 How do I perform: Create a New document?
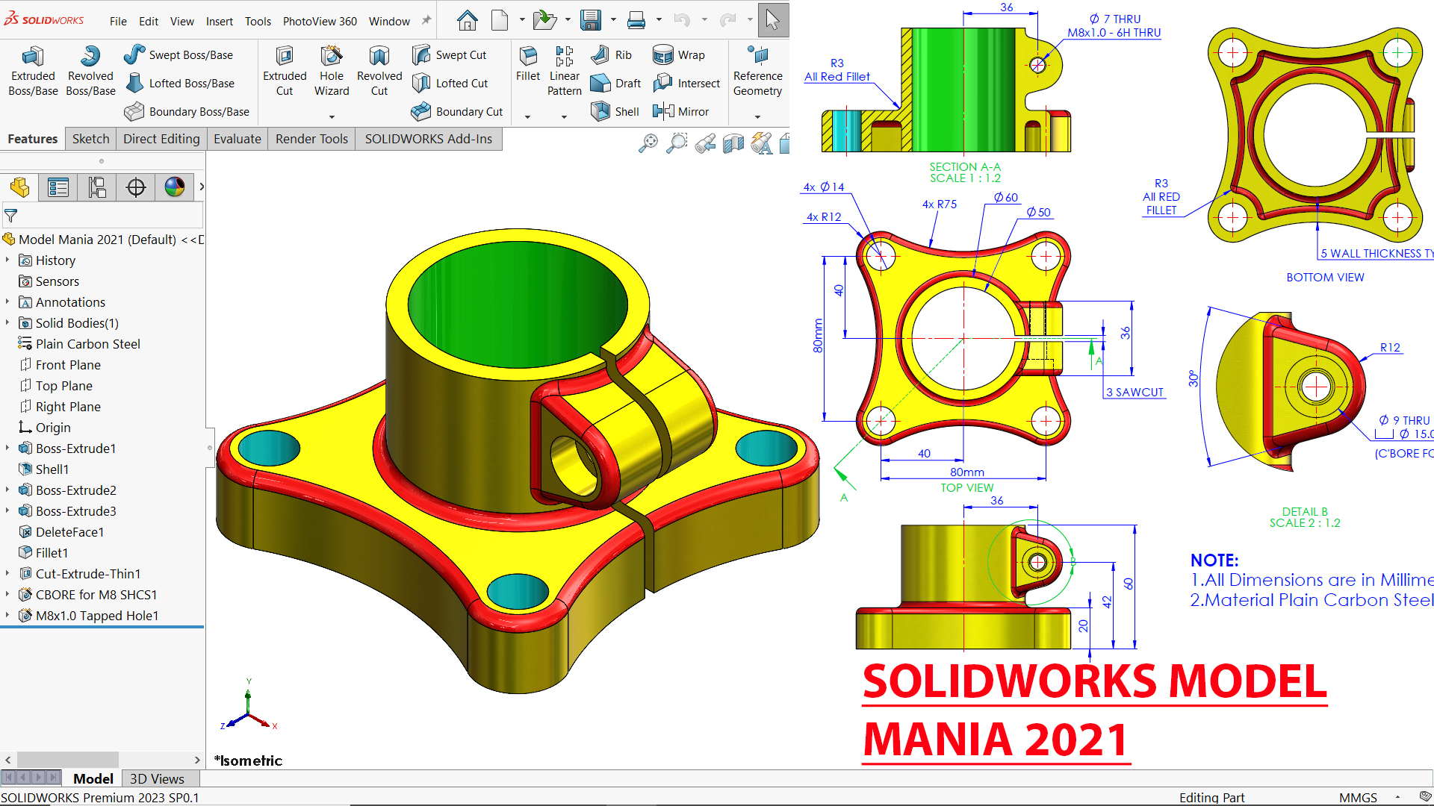point(500,20)
